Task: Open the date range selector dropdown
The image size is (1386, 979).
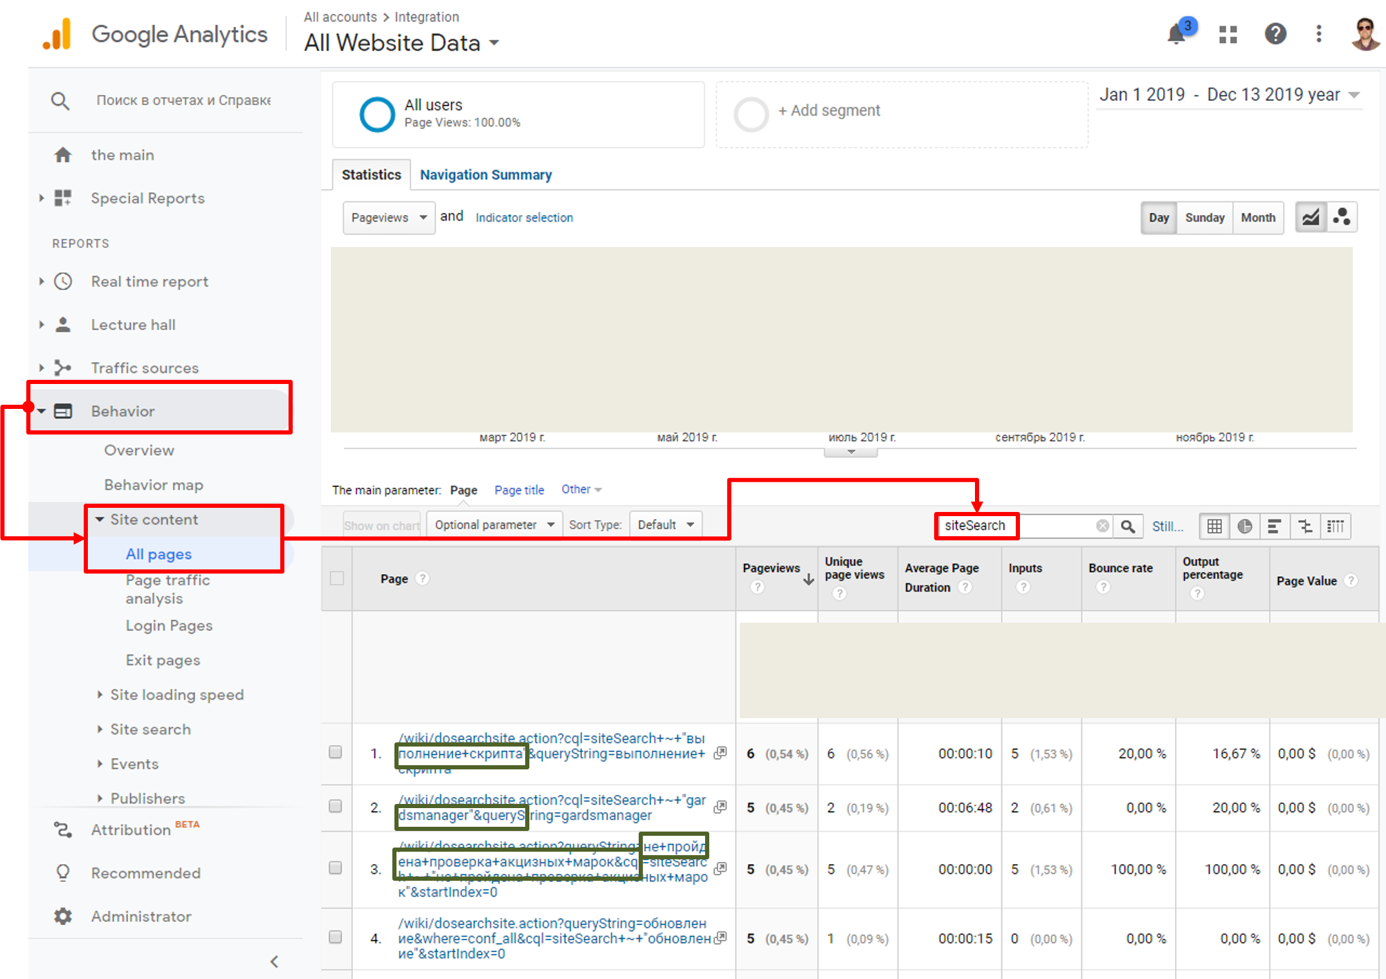Action: click(1230, 95)
